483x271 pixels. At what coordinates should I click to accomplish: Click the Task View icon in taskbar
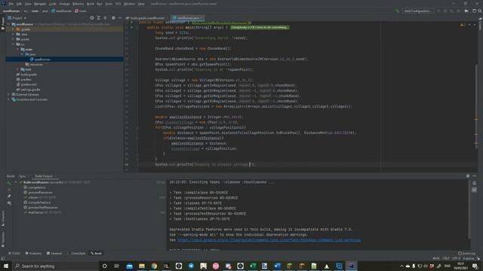click(117, 266)
